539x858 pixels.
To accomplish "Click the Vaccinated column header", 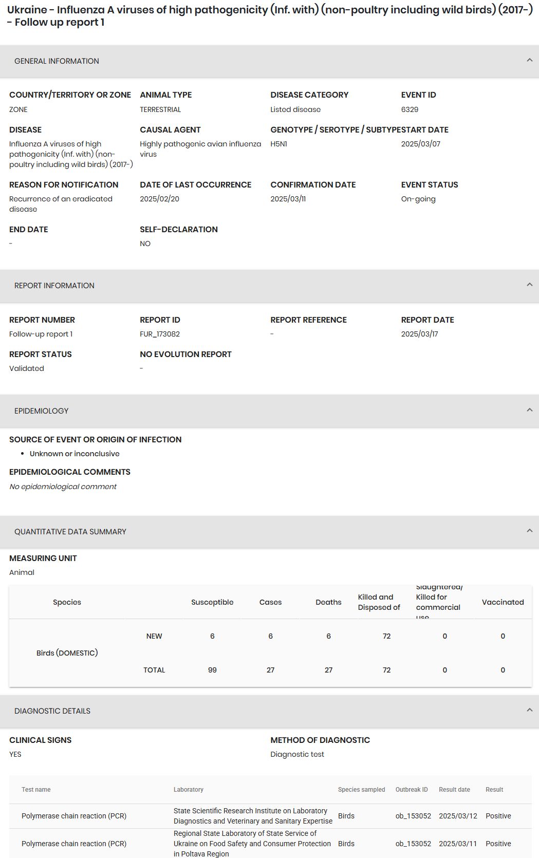I will point(503,602).
